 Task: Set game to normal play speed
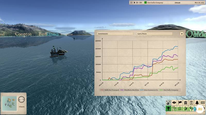134,3
